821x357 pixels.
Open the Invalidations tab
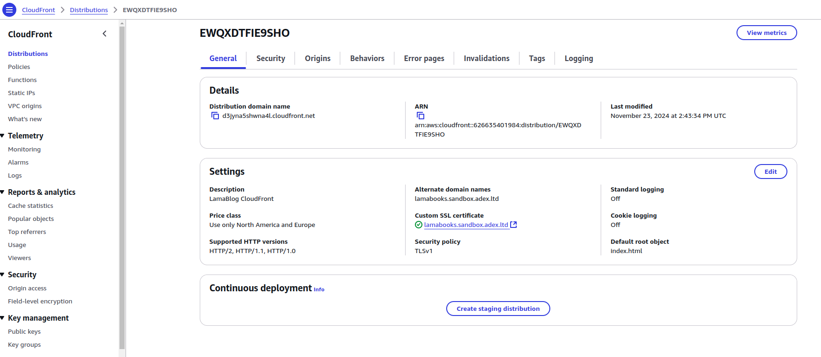coord(487,58)
